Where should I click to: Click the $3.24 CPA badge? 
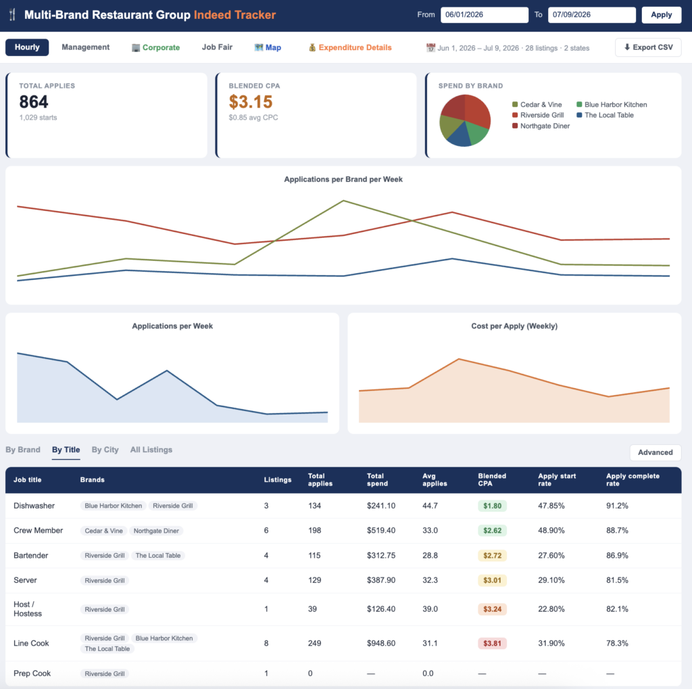492,609
